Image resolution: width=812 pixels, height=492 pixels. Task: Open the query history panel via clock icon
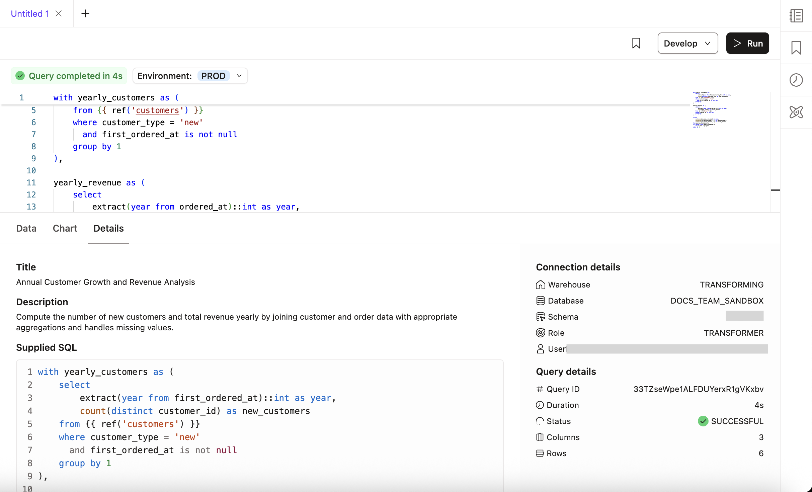pyautogui.click(x=796, y=80)
